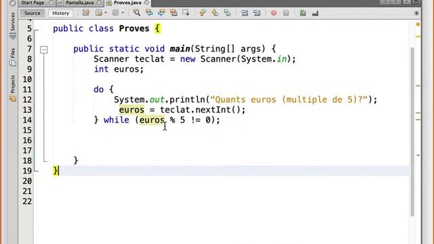The height and width of the screenshot is (244, 434).
Task: Click line number 22 in gutter
Action: pos(27,201)
